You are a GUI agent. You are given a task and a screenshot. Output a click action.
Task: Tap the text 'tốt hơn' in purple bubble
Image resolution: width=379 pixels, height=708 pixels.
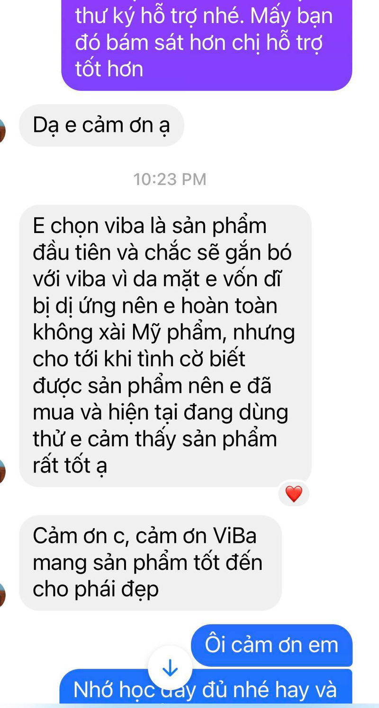[x=109, y=69]
